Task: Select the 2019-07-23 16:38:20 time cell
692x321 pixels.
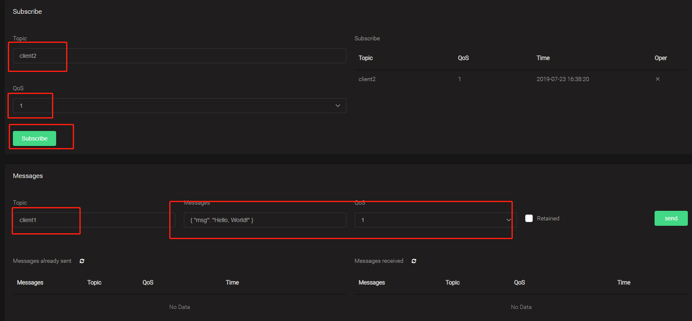Action: click(563, 79)
